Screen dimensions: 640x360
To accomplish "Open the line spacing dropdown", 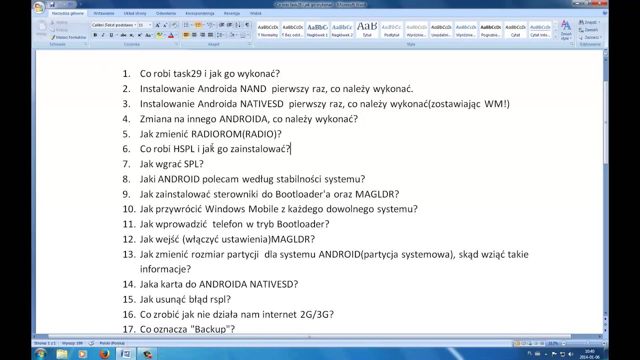I will (x=220, y=35).
